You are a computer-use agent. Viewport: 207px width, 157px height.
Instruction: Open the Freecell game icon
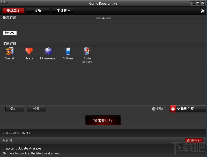[10, 51]
